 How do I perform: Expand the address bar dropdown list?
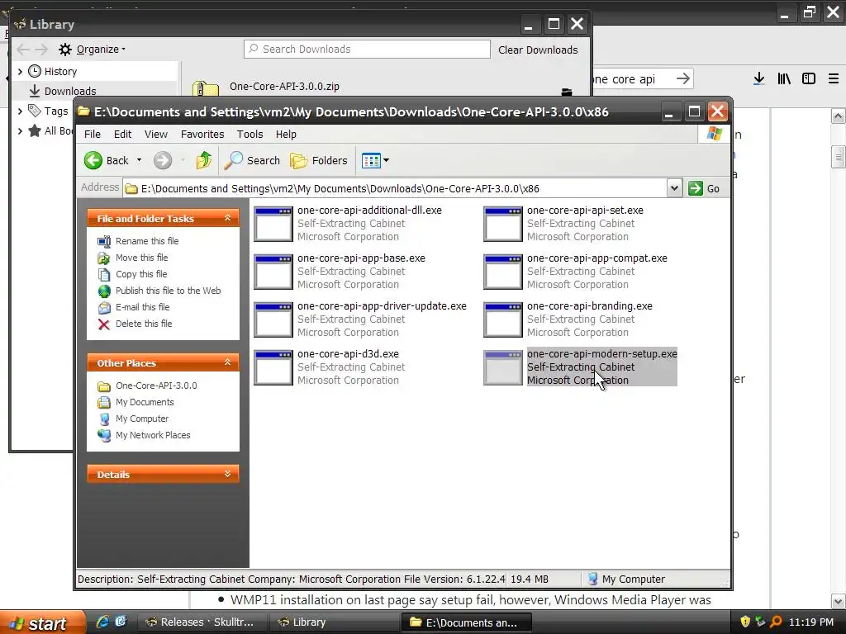674,189
